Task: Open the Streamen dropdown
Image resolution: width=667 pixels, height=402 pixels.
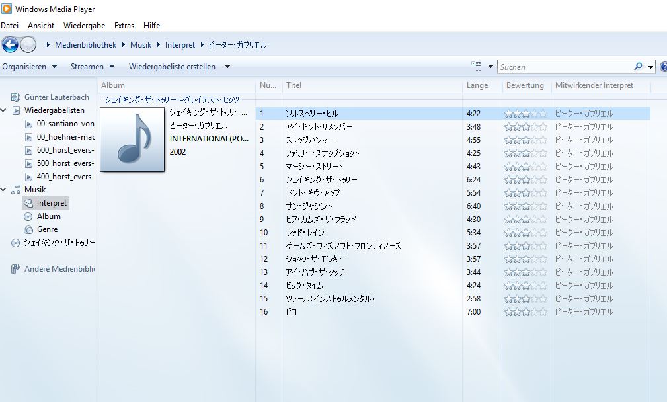Action: (93, 67)
